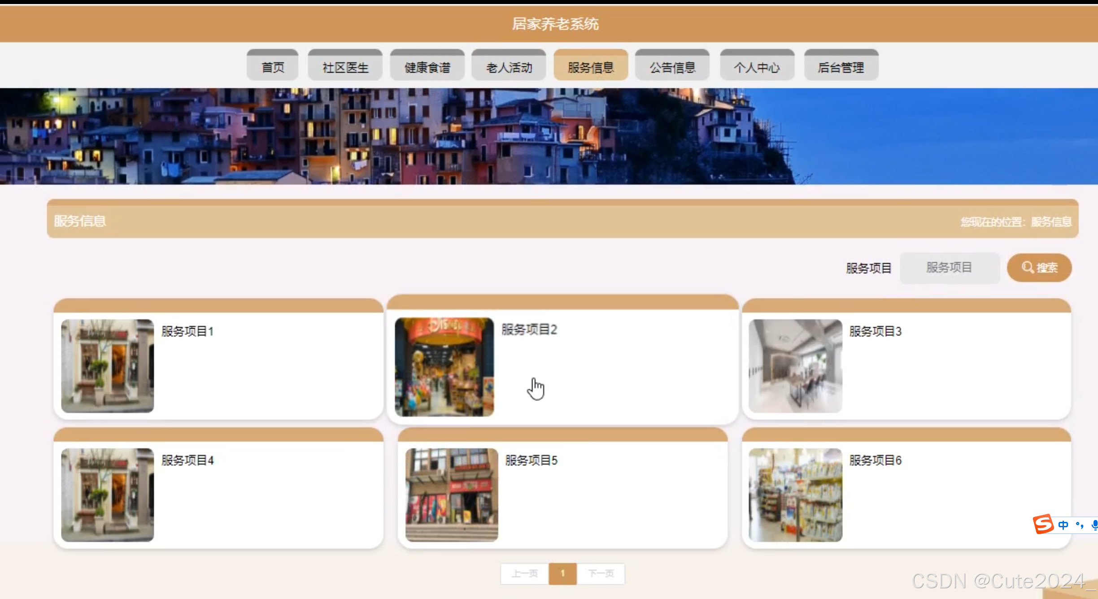Click the 服务项目4 title link
The width and height of the screenshot is (1098, 599).
(187, 460)
